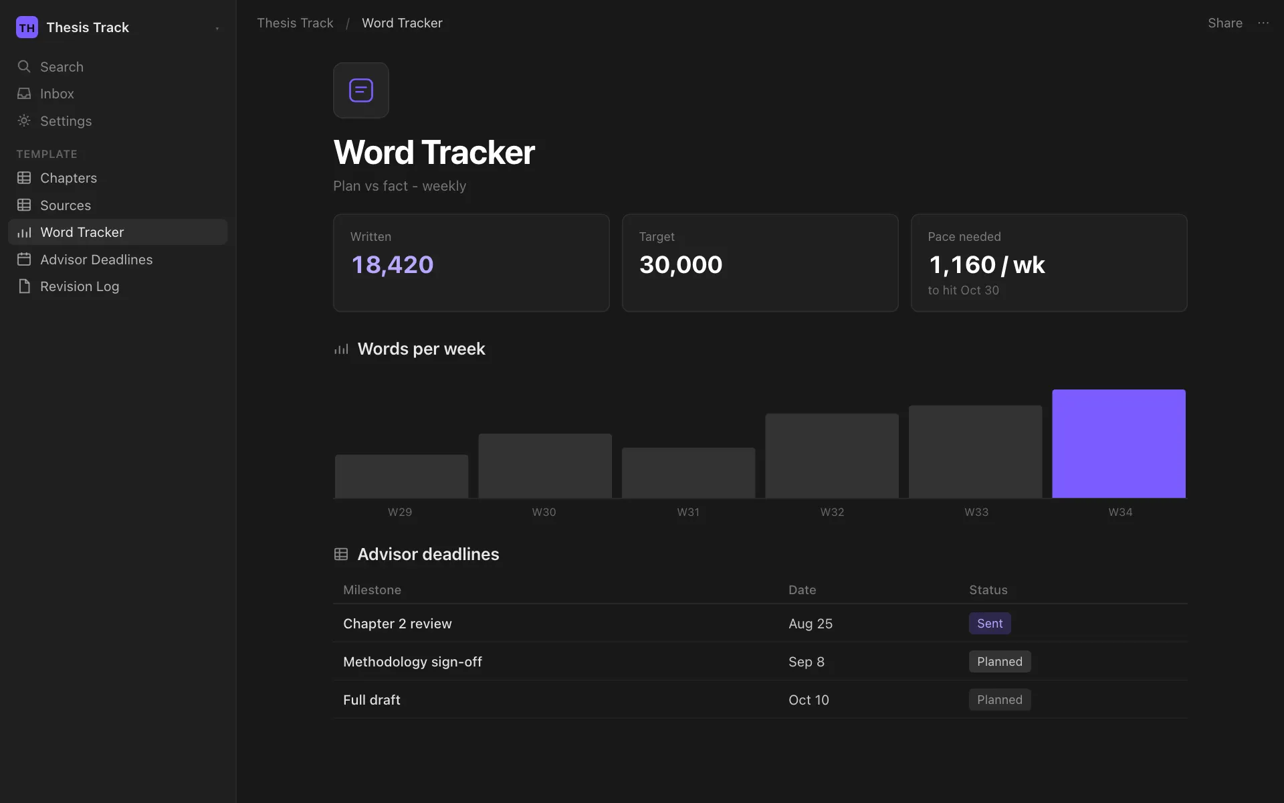This screenshot has height=803, width=1284.
Task: Go to Thesis Track breadcrumb link
Action: tap(295, 23)
